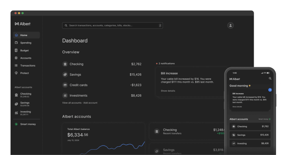
Task: Click Total Albert balance $6,334.56
Action: pyautogui.click(x=78, y=135)
